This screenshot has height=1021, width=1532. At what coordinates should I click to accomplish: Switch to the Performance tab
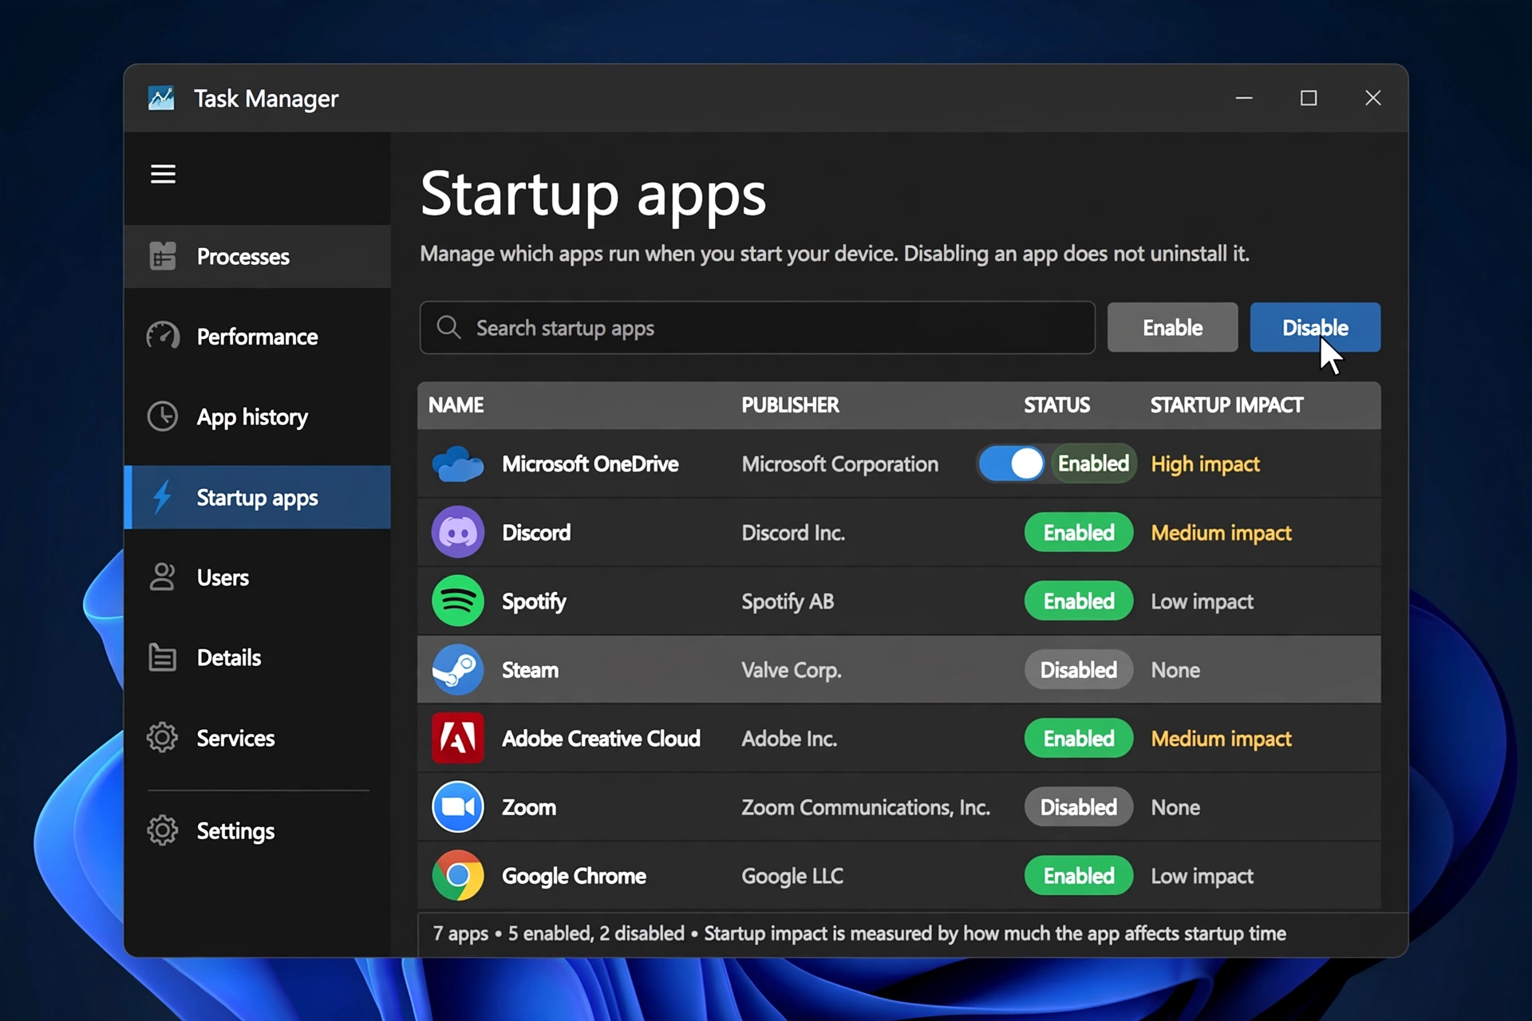[x=258, y=337]
